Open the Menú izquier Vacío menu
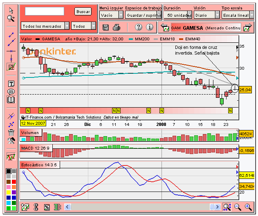The width and height of the screenshot is (258, 216). click(x=111, y=15)
